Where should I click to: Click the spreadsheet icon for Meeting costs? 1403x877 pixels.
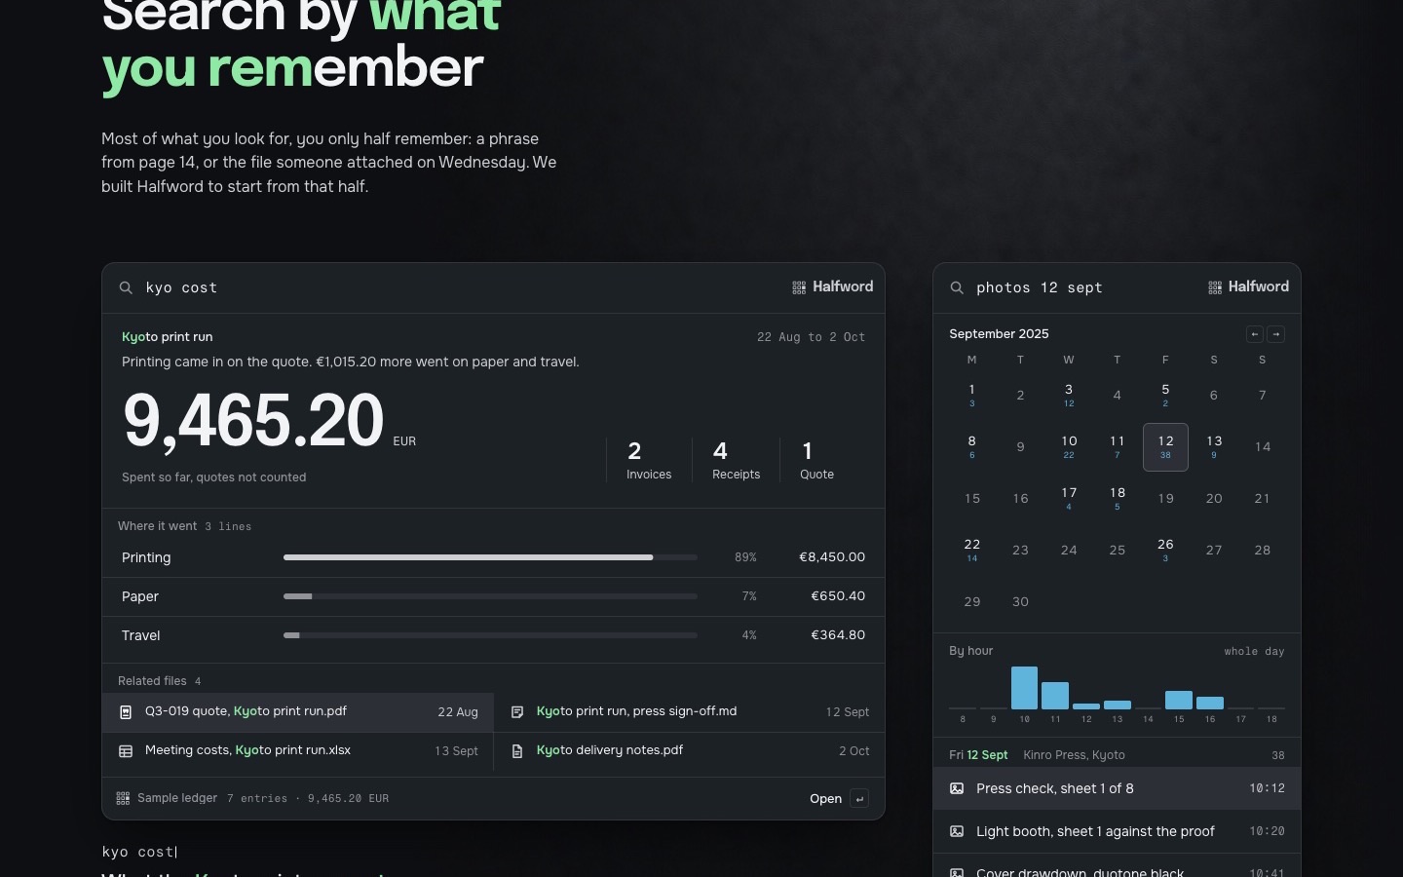[x=126, y=751]
